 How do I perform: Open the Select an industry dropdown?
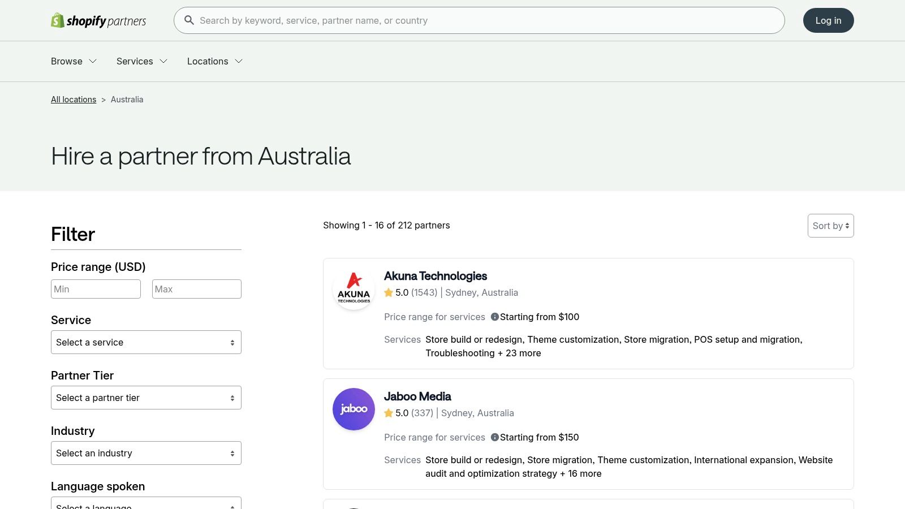pos(146,453)
